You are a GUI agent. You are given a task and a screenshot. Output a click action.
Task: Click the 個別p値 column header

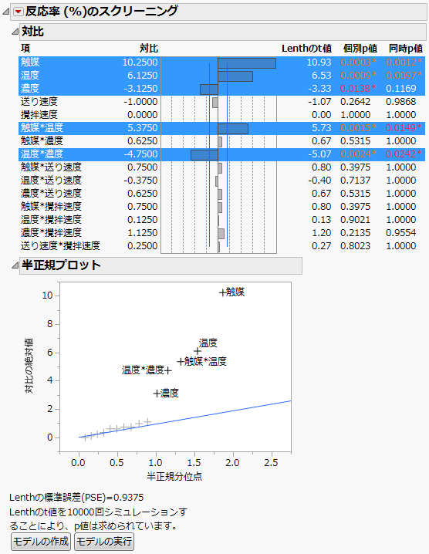coord(360,49)
